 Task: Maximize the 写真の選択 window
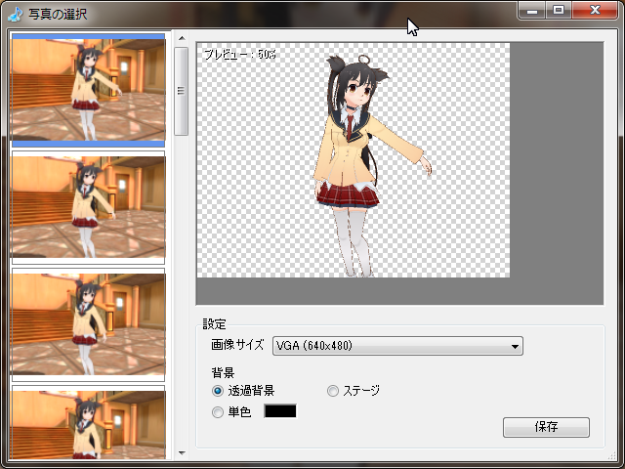pyautogui.click(x=559, y=10)
